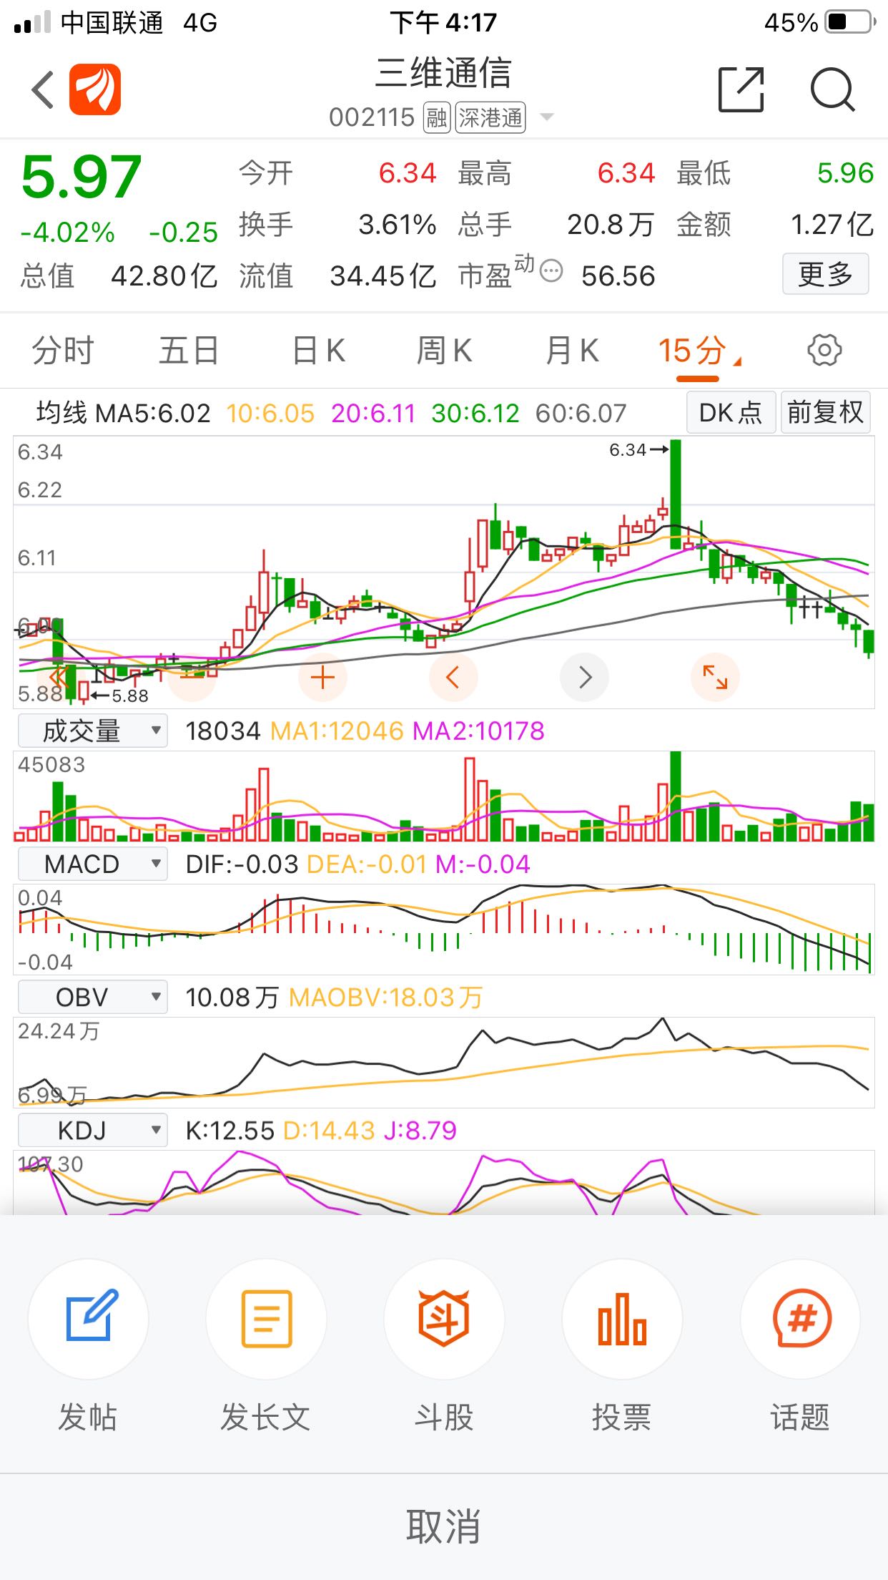Tap the share/export icon
The image size is (888, 1580).
[741, 89]
